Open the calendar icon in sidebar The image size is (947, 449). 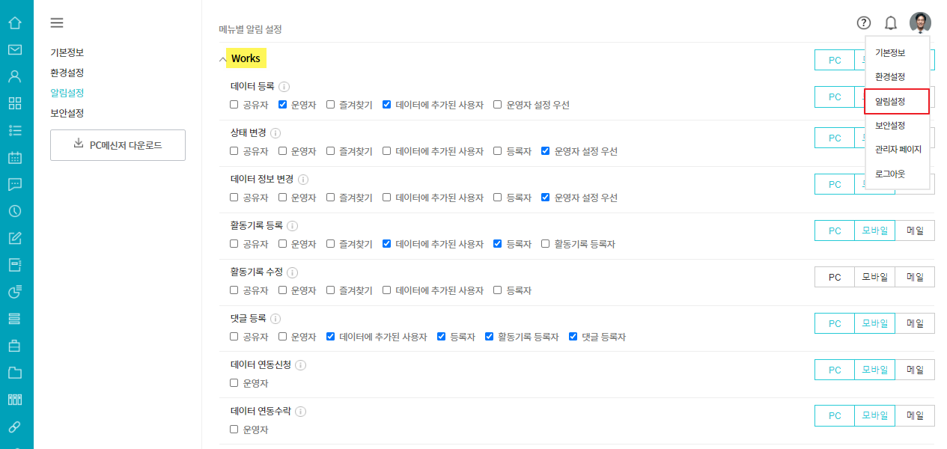[15, 158]
